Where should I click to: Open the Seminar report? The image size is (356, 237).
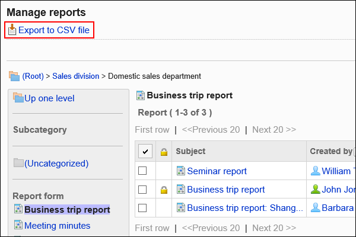click(x=217, y=171)
